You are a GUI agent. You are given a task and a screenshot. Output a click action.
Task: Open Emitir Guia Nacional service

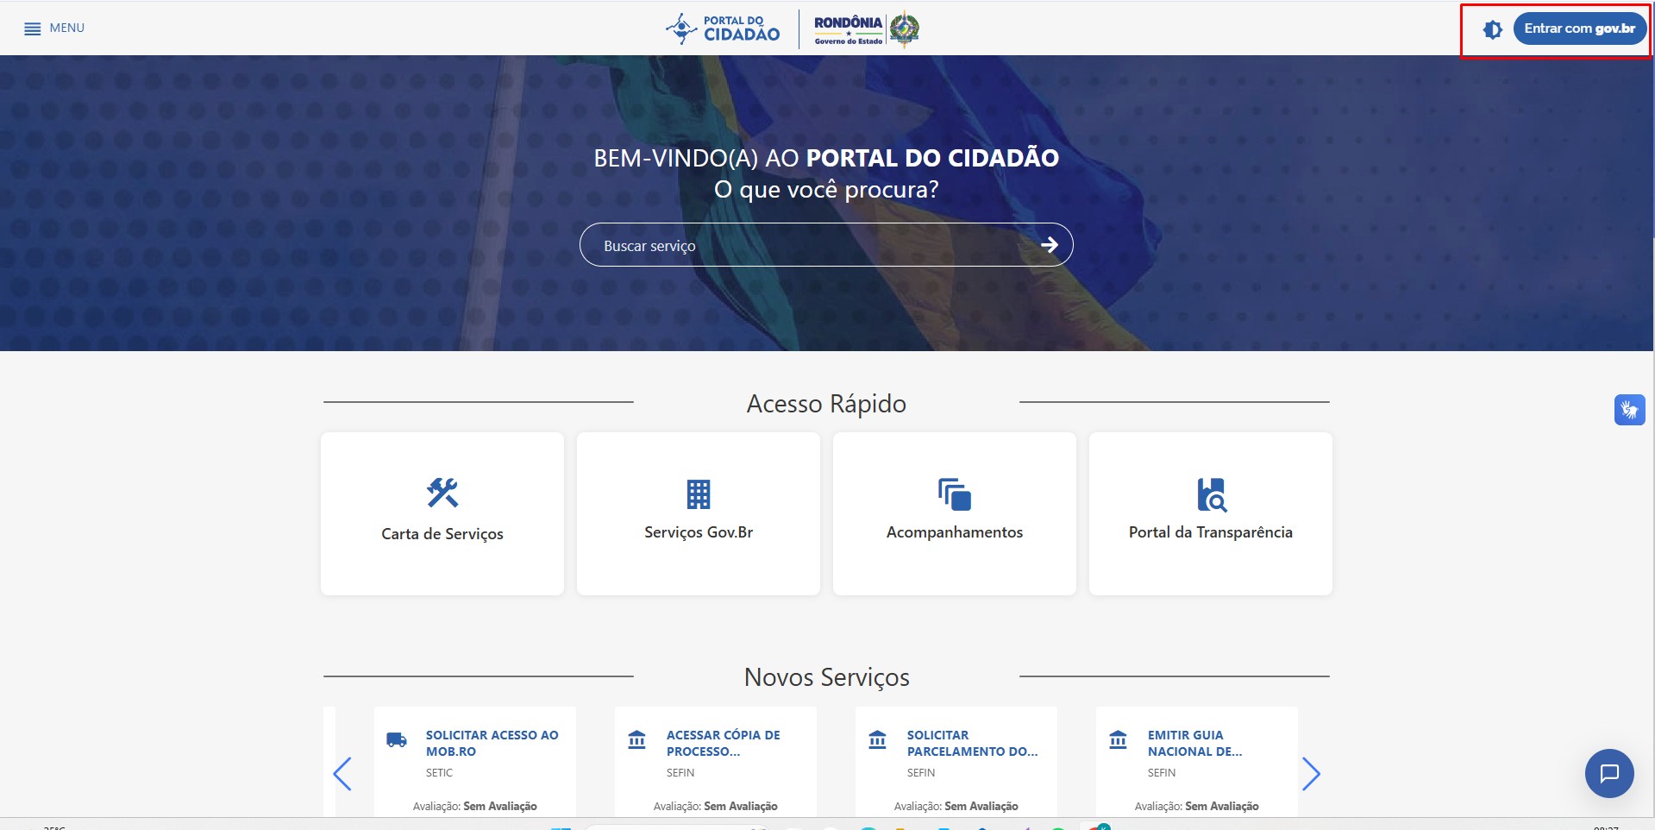(1194, 743)
